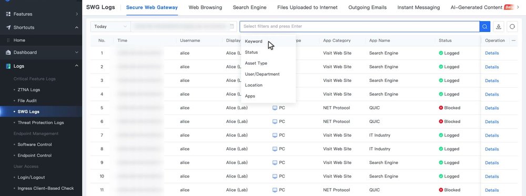Select SWG Logs in sidebar
The height and width of the screenshot is (196, 526).
[28, 112]
